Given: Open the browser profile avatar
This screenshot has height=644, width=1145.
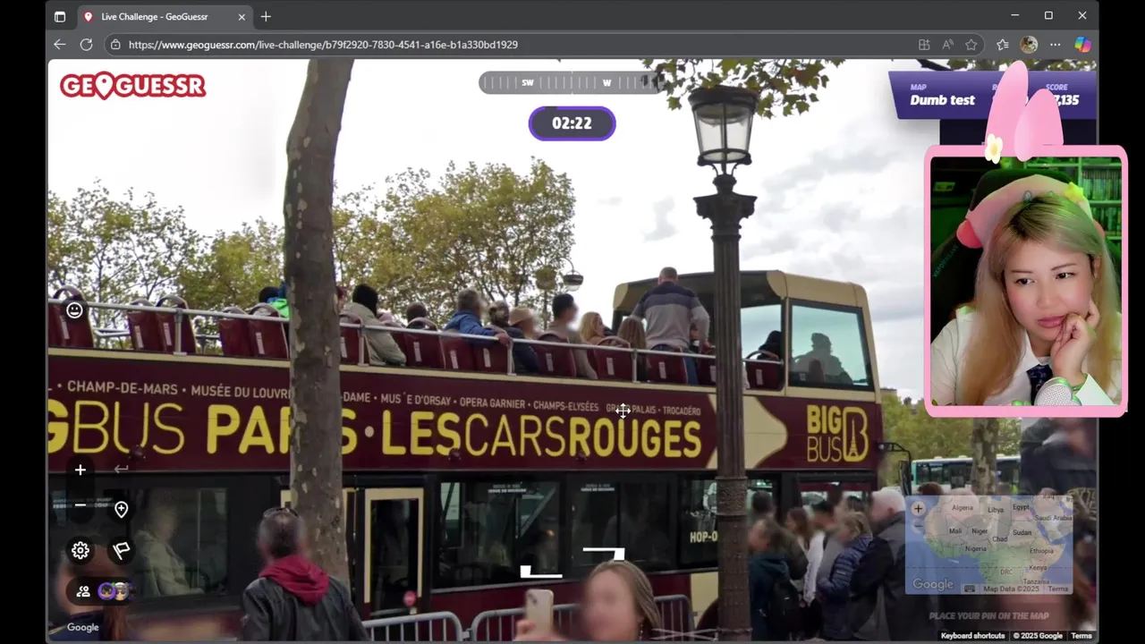Looking at the screenshot, I should [1030, 44].
